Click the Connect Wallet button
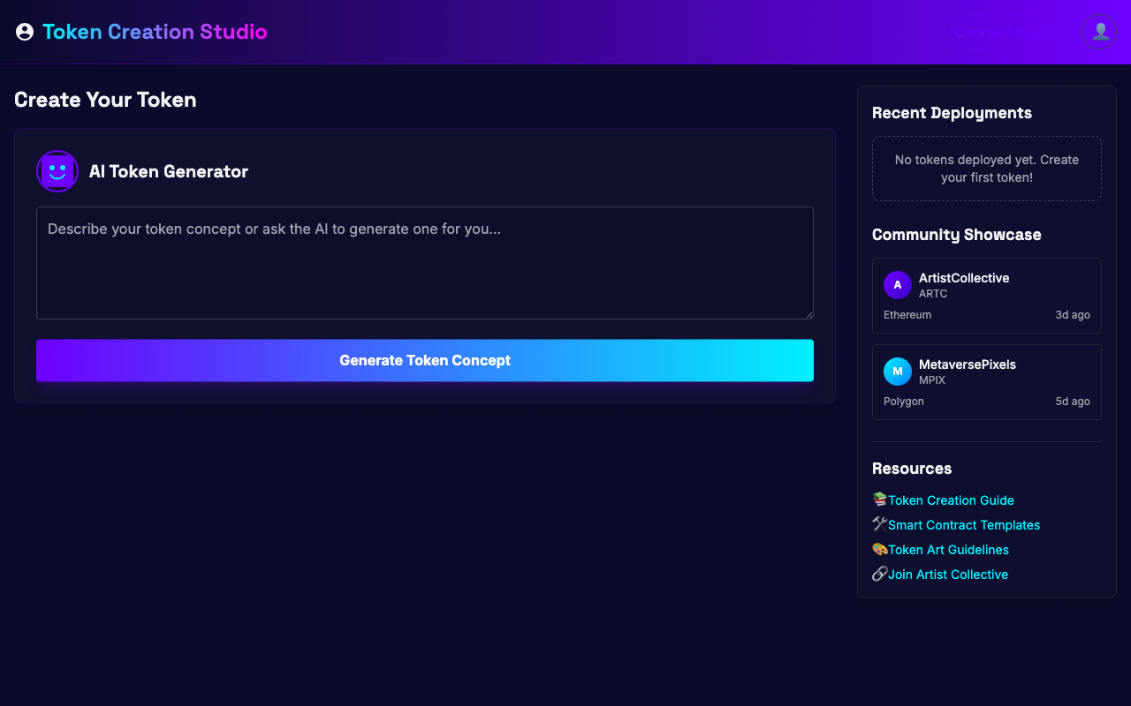Image resolution: width=1131 pixels, height=706 pixels. 1004,32
